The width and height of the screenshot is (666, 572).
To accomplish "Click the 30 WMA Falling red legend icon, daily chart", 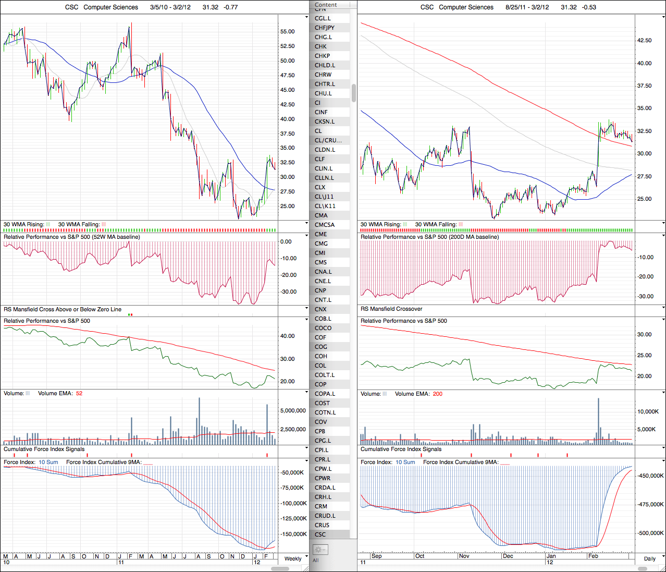I will 461,225.
